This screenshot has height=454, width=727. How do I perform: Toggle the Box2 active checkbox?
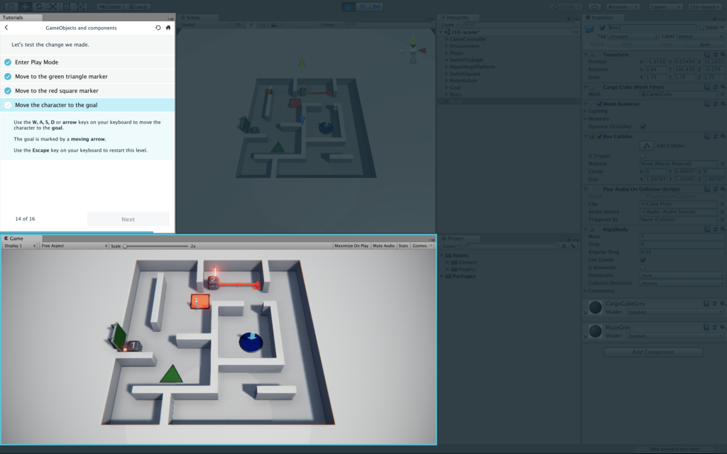(x=602, y=28)
